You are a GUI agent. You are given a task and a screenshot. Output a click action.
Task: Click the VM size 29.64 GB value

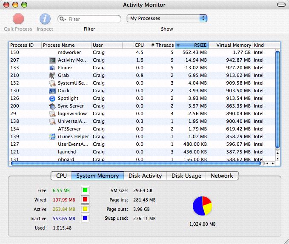click(143, 190)
